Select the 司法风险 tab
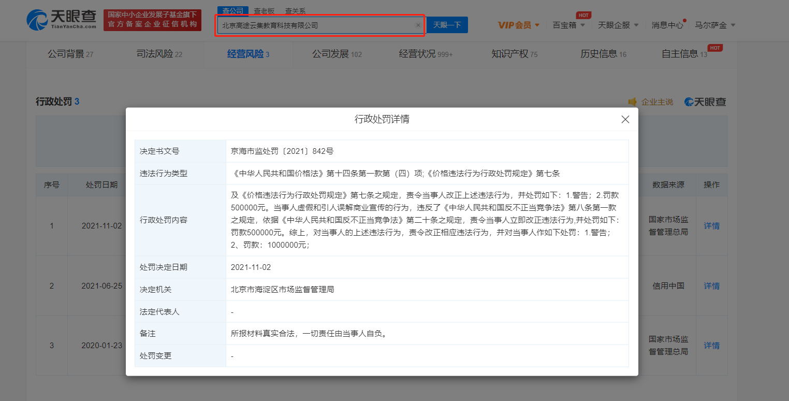The height and width of the screenshot is (401, 789). click(157, 53)
